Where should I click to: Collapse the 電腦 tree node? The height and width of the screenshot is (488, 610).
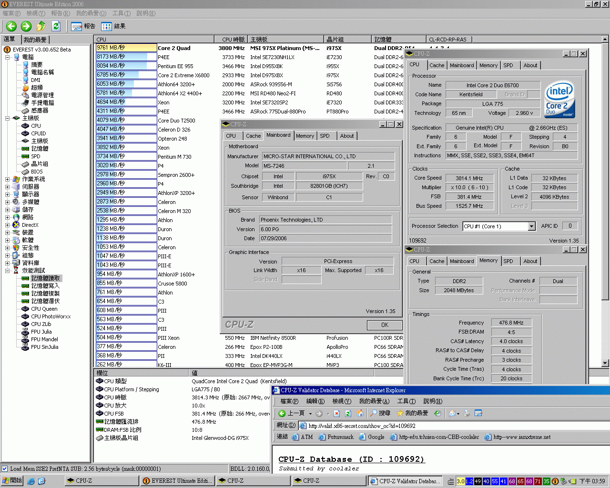pyautogui.click(x=8, y=57)
